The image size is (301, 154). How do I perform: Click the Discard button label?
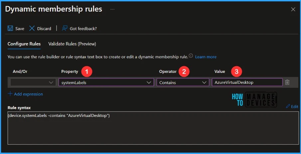(x=44, y=29)
